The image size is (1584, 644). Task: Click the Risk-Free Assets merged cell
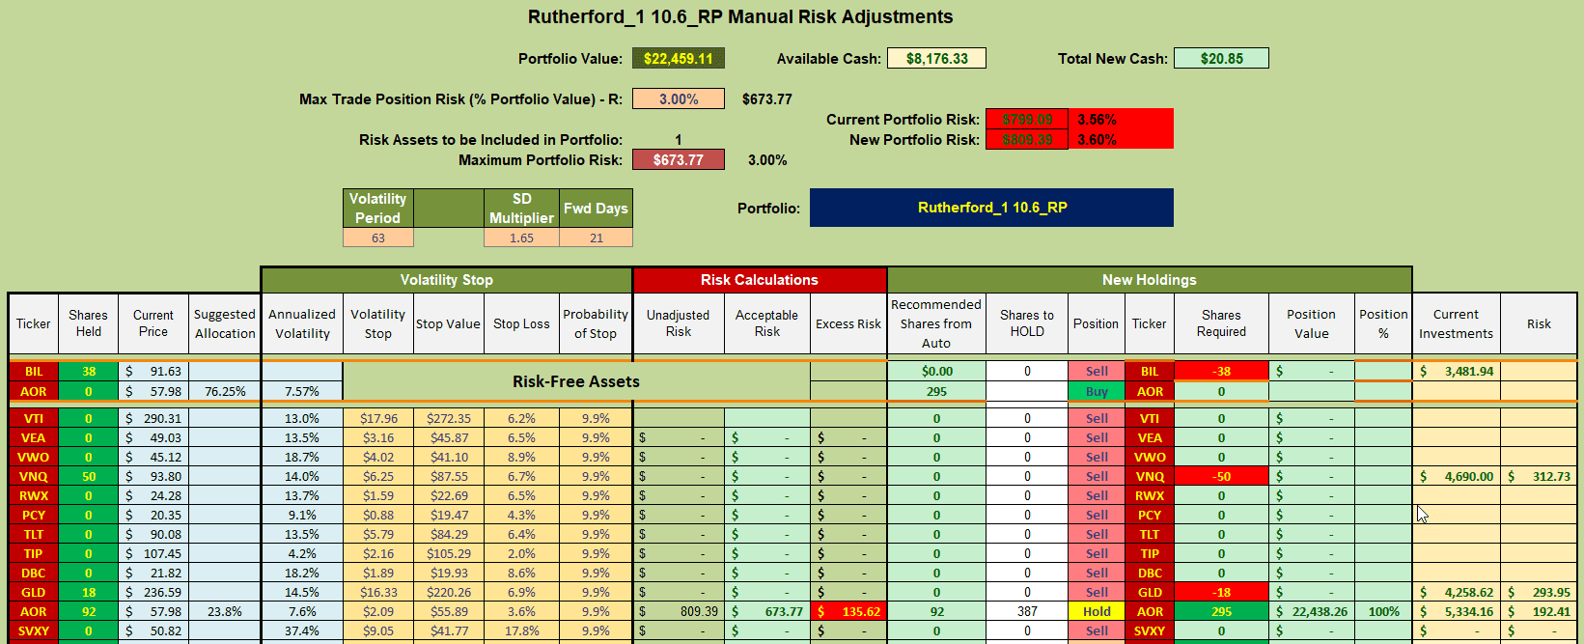pyautogui.click(x=576, y=381)
